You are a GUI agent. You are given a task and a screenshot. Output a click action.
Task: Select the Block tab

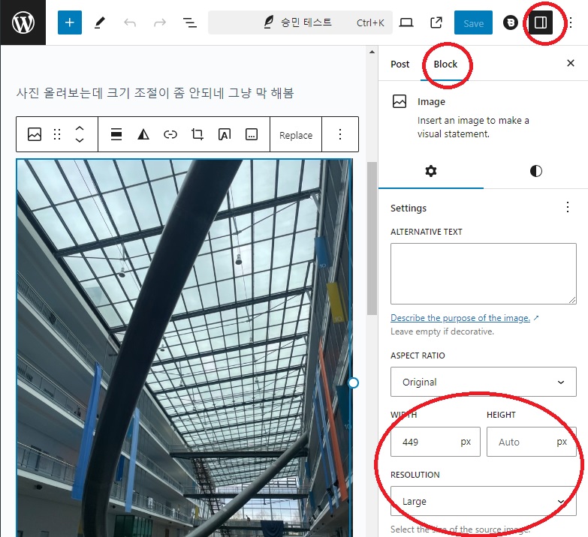click(445, 64)
